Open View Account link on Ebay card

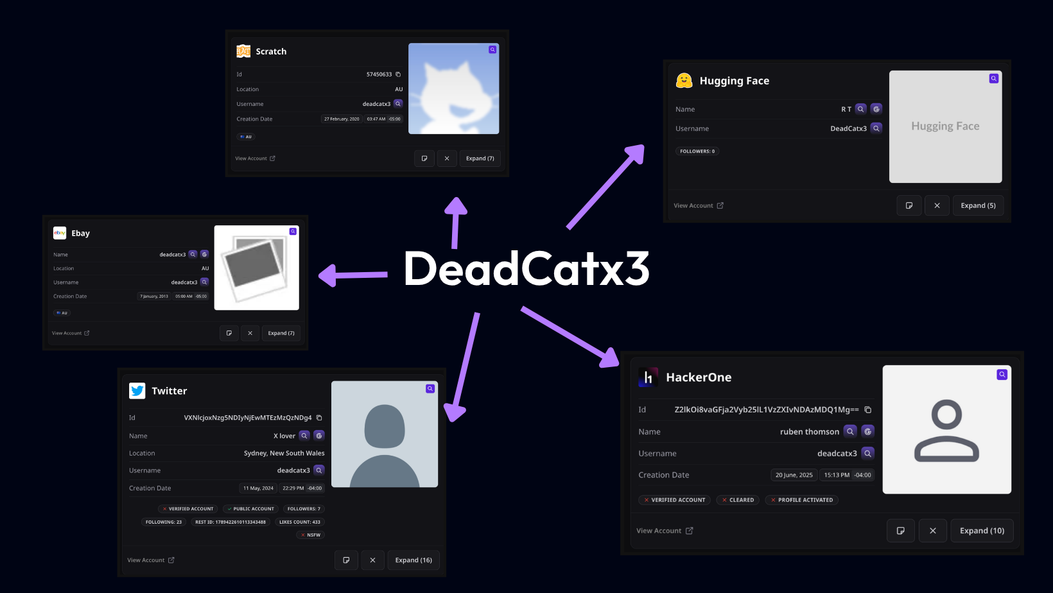click(x=71, y=333)
